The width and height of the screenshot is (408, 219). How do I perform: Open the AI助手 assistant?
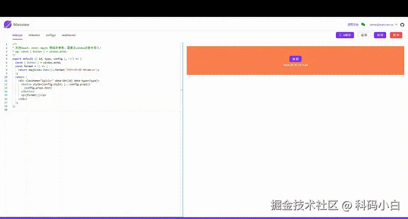[345, 35]
